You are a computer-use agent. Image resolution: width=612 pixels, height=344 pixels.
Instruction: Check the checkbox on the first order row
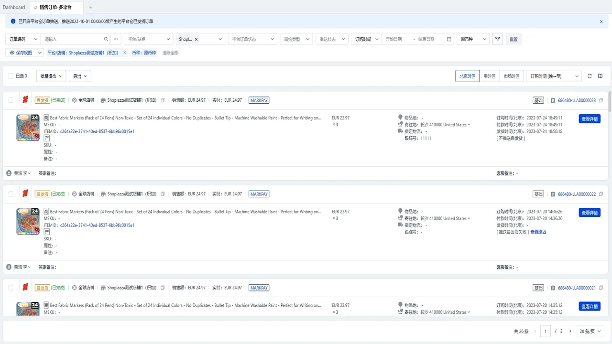pos(11,100)
